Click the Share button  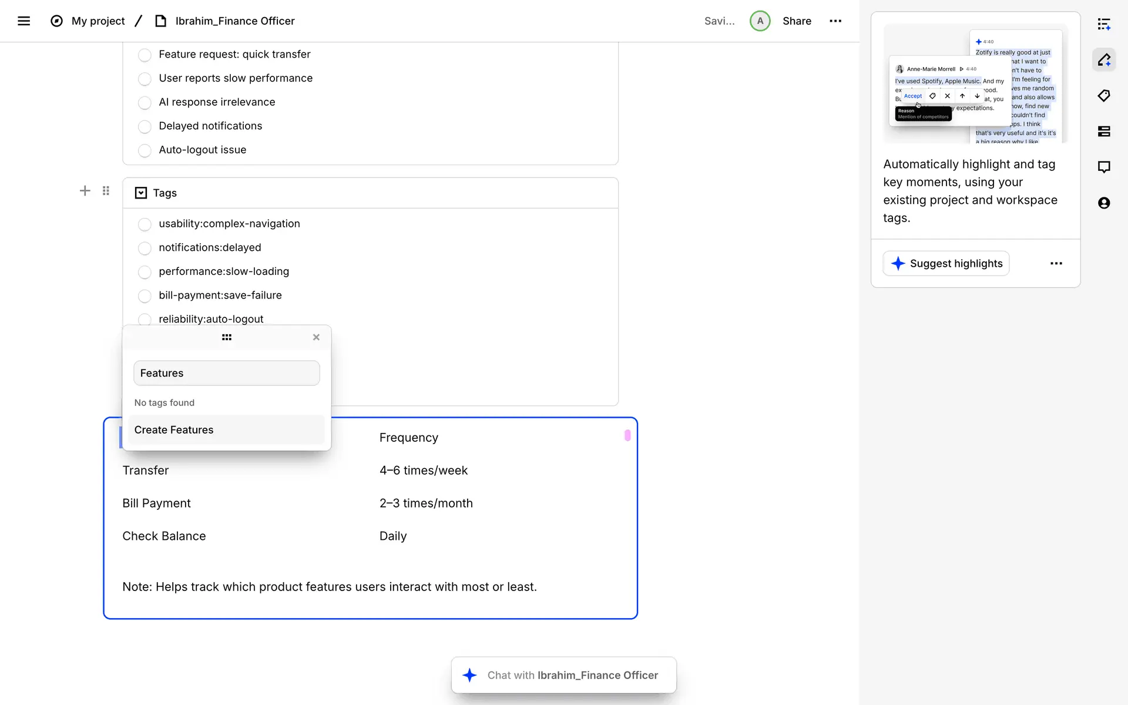tap(797, 21)
